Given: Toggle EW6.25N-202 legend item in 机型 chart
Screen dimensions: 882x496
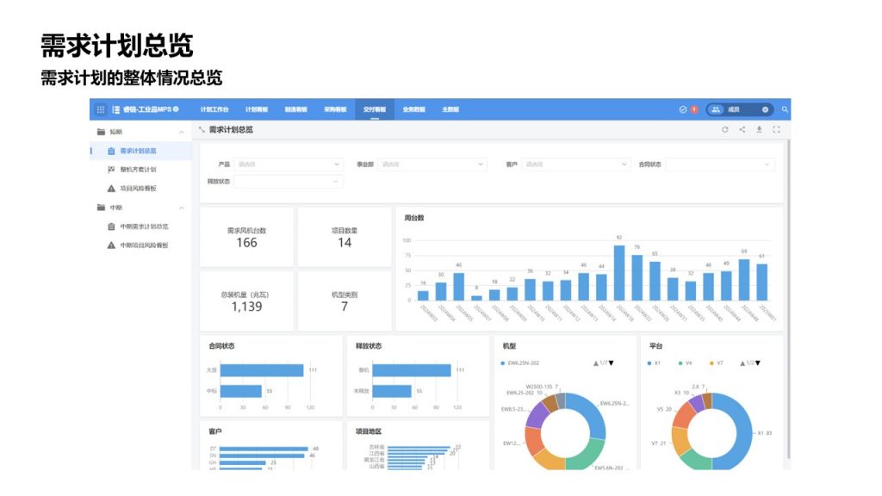Looking at the screenshot, I should (x=519, y=363).
